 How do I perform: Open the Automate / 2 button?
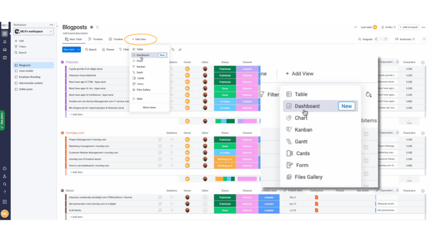coord(405,39)
